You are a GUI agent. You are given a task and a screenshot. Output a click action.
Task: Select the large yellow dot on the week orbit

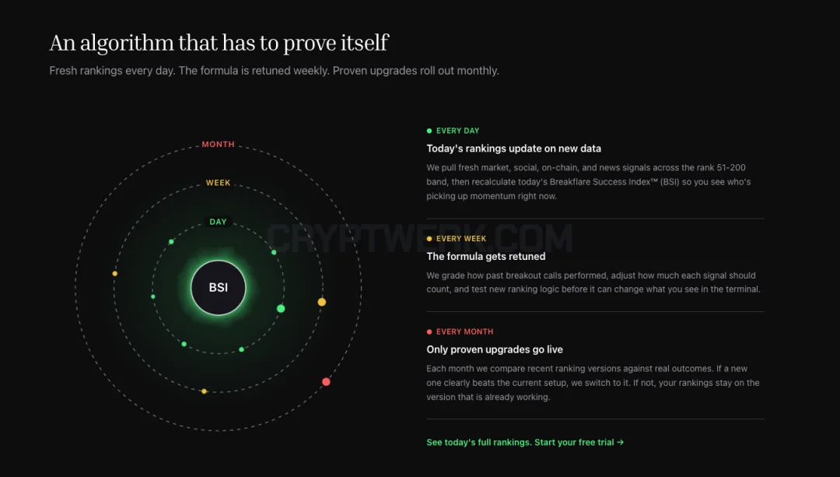[321, 302]
